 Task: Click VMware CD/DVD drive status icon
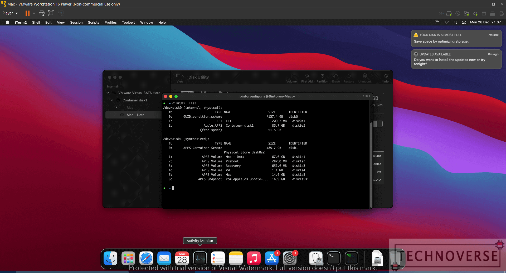458,13
